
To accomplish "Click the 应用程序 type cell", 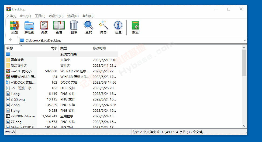I will [x=67, y=116].
